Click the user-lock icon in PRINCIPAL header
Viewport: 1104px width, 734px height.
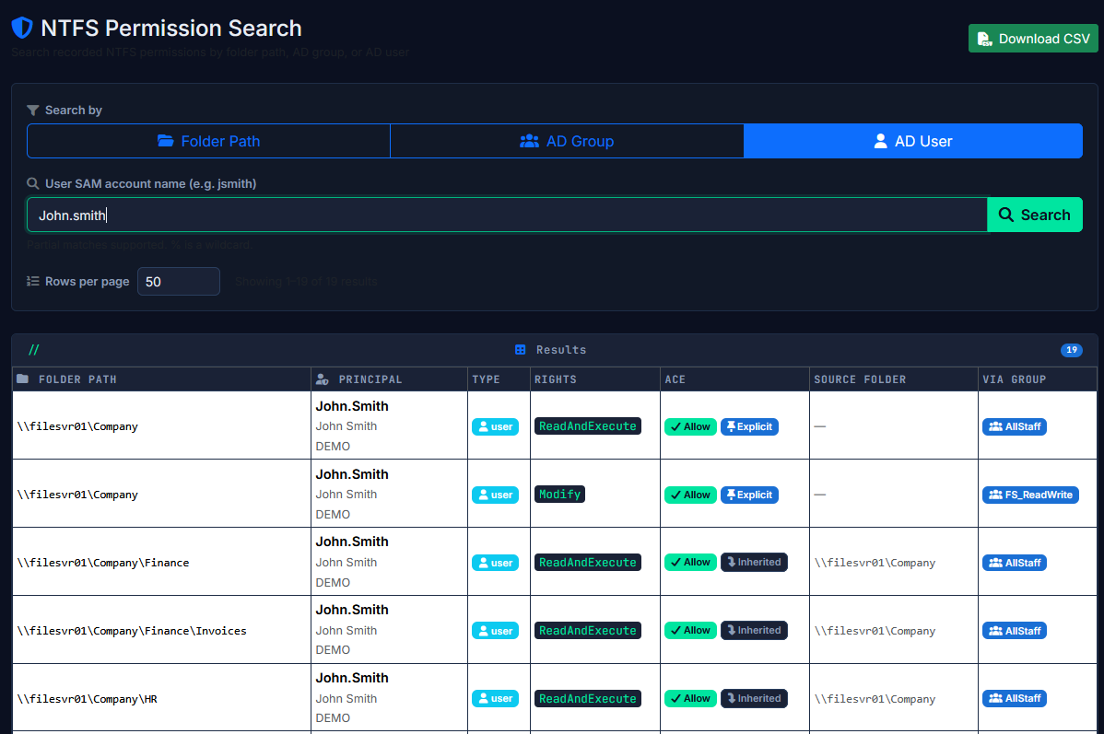[323, 379]
